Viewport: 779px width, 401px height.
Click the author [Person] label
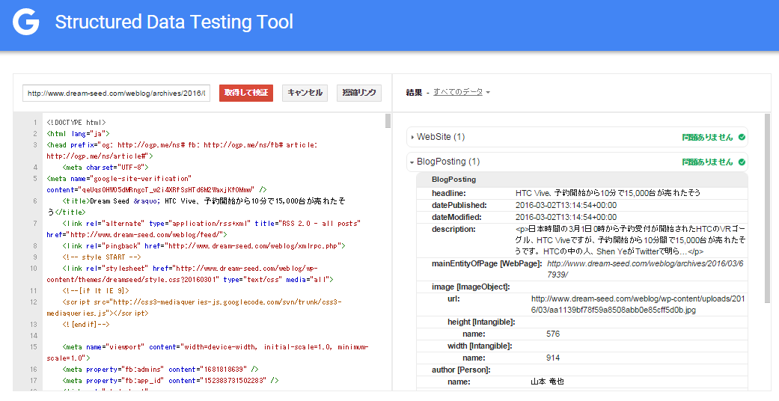pyautogui.click(x=461, y=370)
